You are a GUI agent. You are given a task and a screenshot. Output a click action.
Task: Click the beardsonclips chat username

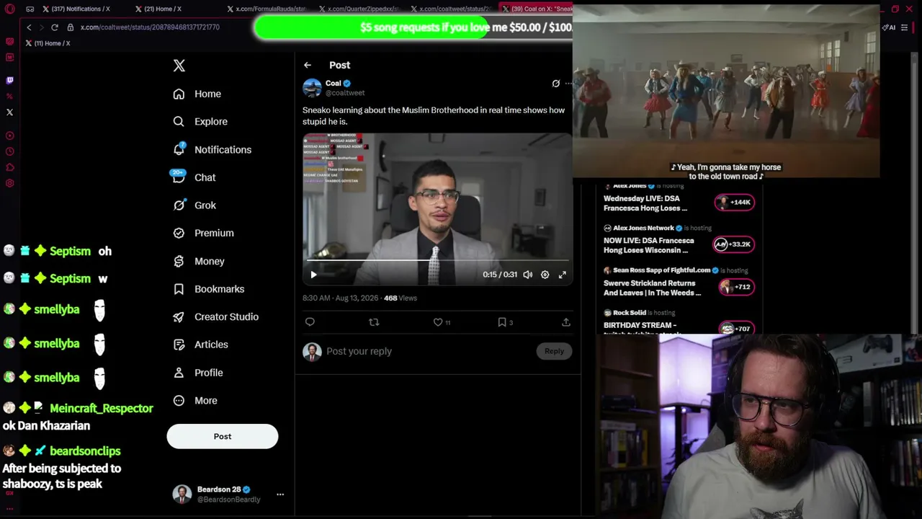pyautogui.click(x=85, y=451)
